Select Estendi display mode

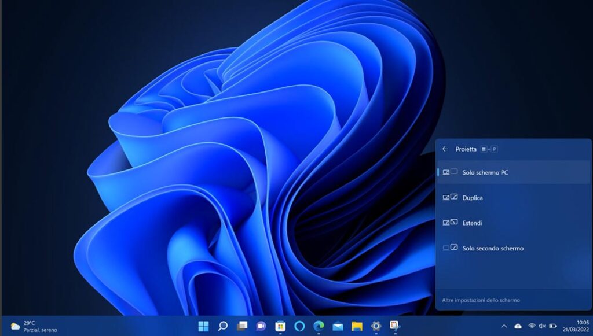[x=513, y=223]
